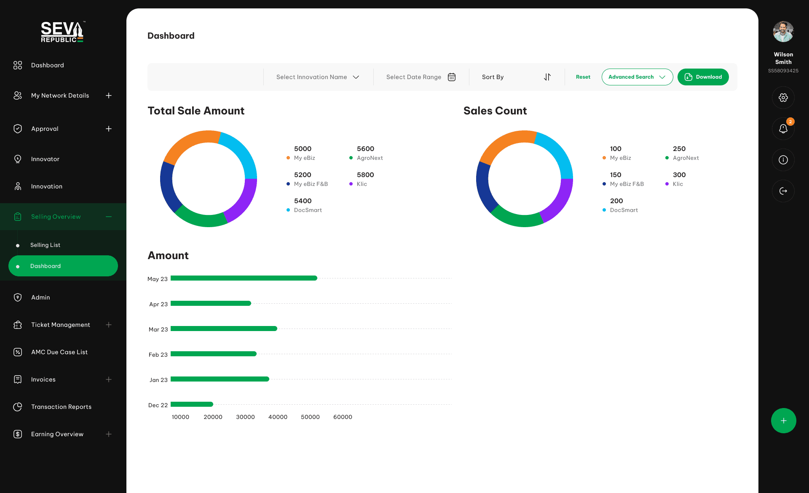Open Select Innovation Name dropdown
This screenshot has height=493, width=809.
coord(318,77)
